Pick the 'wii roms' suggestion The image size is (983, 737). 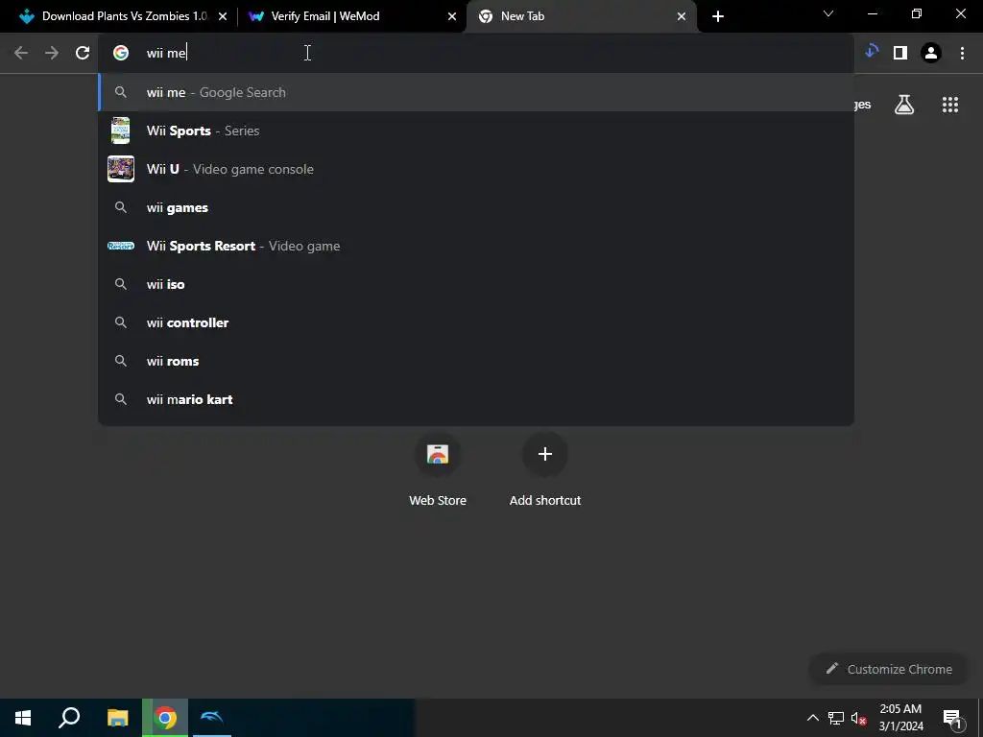pyautogui.click(x=476, y=361)
